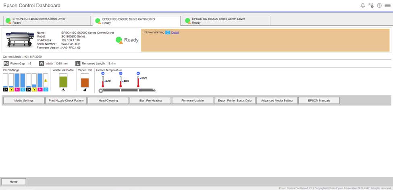Click the Waste Ink Bottle level icon
Viewport: 393px width, 190px height.
click(63, 82)
